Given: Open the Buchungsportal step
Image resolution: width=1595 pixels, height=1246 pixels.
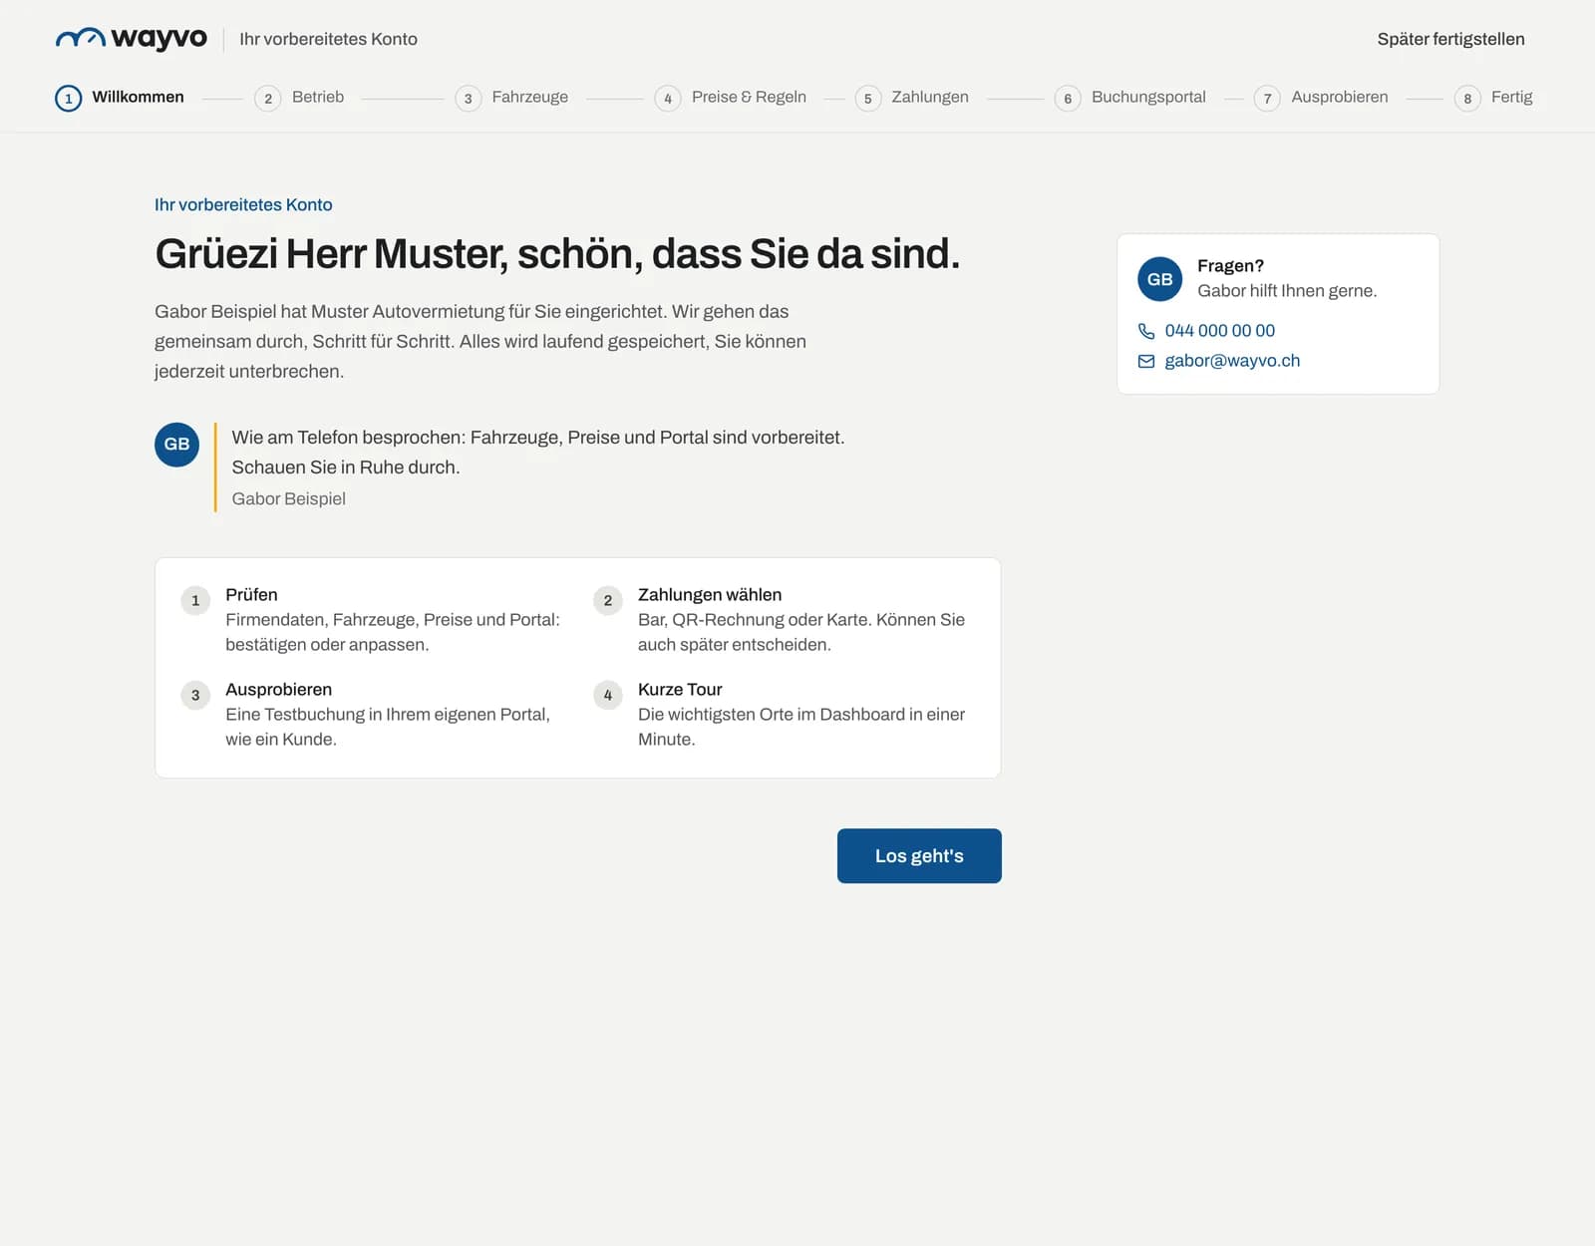Looking at the screenshot, I should 1130,98.
